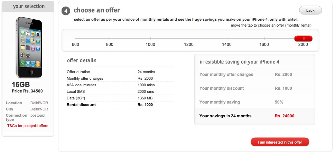Click the red slider handle at 2000
The height and width of the screenshot is (156, 336).
303,38
